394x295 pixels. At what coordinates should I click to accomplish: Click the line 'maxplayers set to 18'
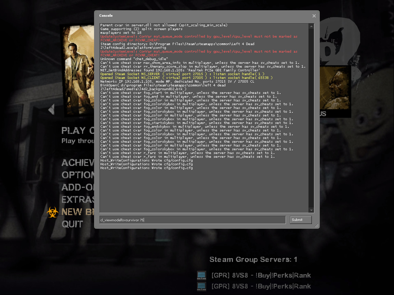click(x=121, y=33)
